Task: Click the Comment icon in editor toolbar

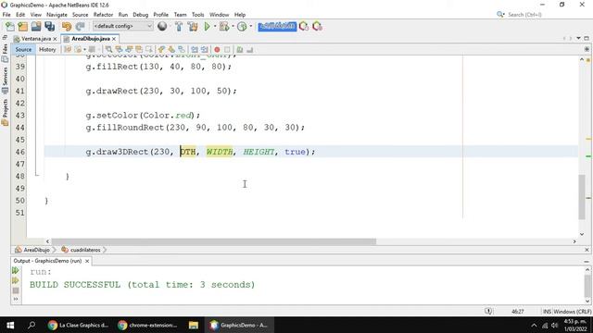Action: pos(240,49)
